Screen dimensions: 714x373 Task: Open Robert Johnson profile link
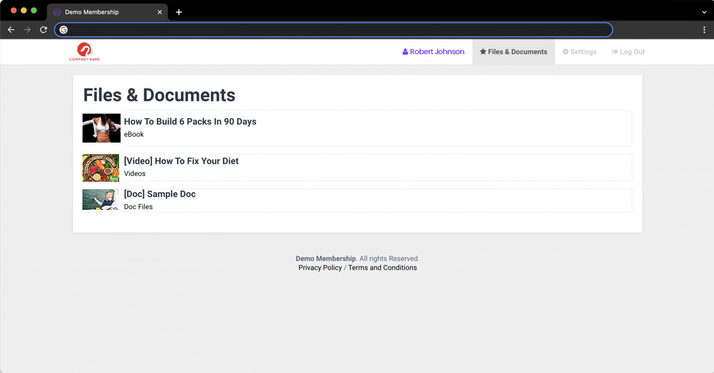[x=433, y=52]
